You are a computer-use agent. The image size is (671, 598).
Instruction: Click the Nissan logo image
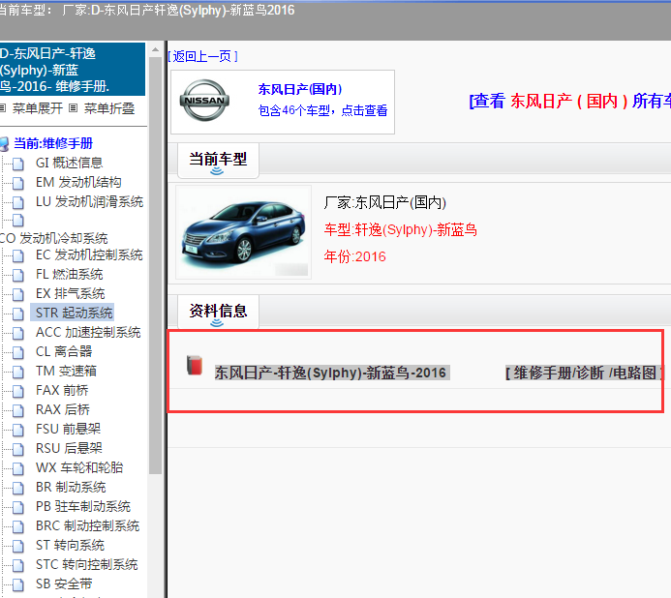pos(204,100)
